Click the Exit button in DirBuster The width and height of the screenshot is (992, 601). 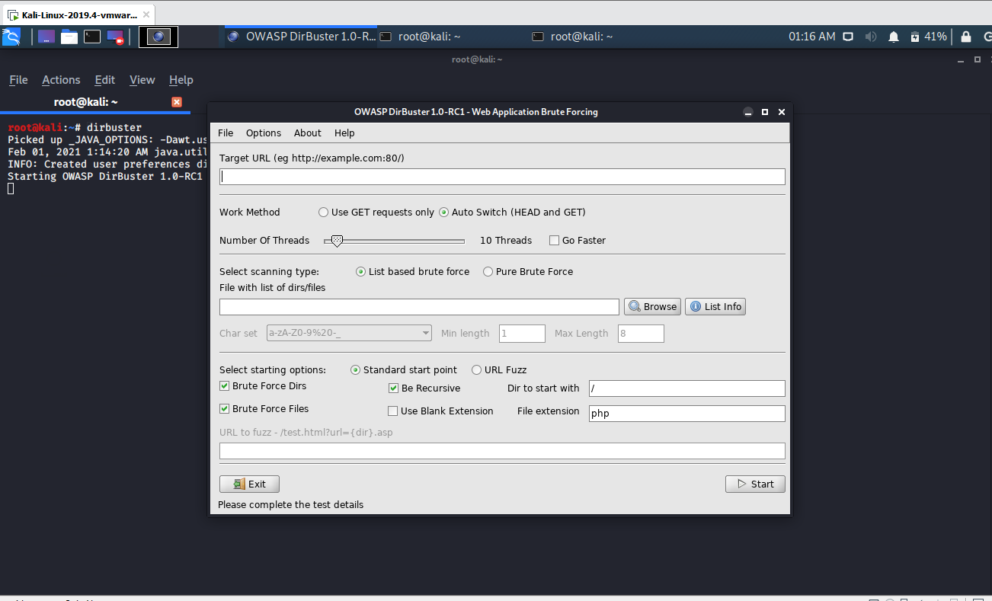click(x=249, y=484)
